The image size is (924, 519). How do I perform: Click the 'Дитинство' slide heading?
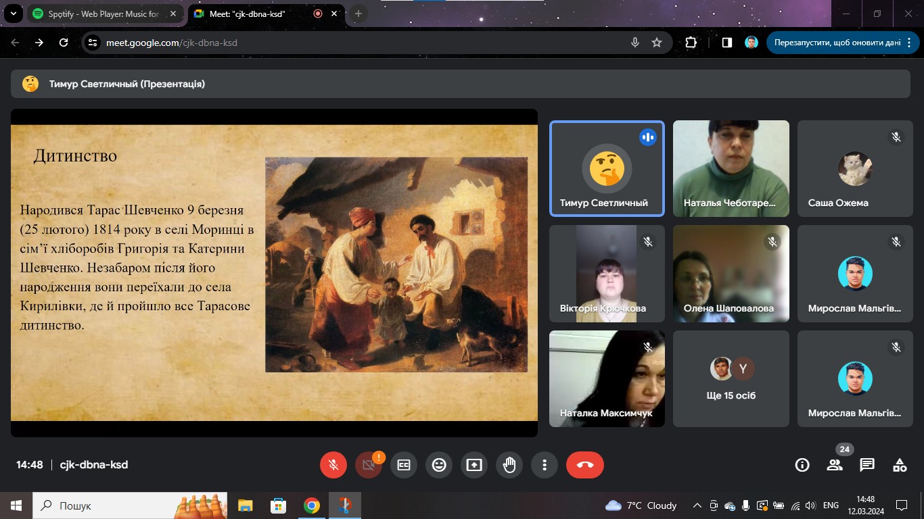click(75, 156)
